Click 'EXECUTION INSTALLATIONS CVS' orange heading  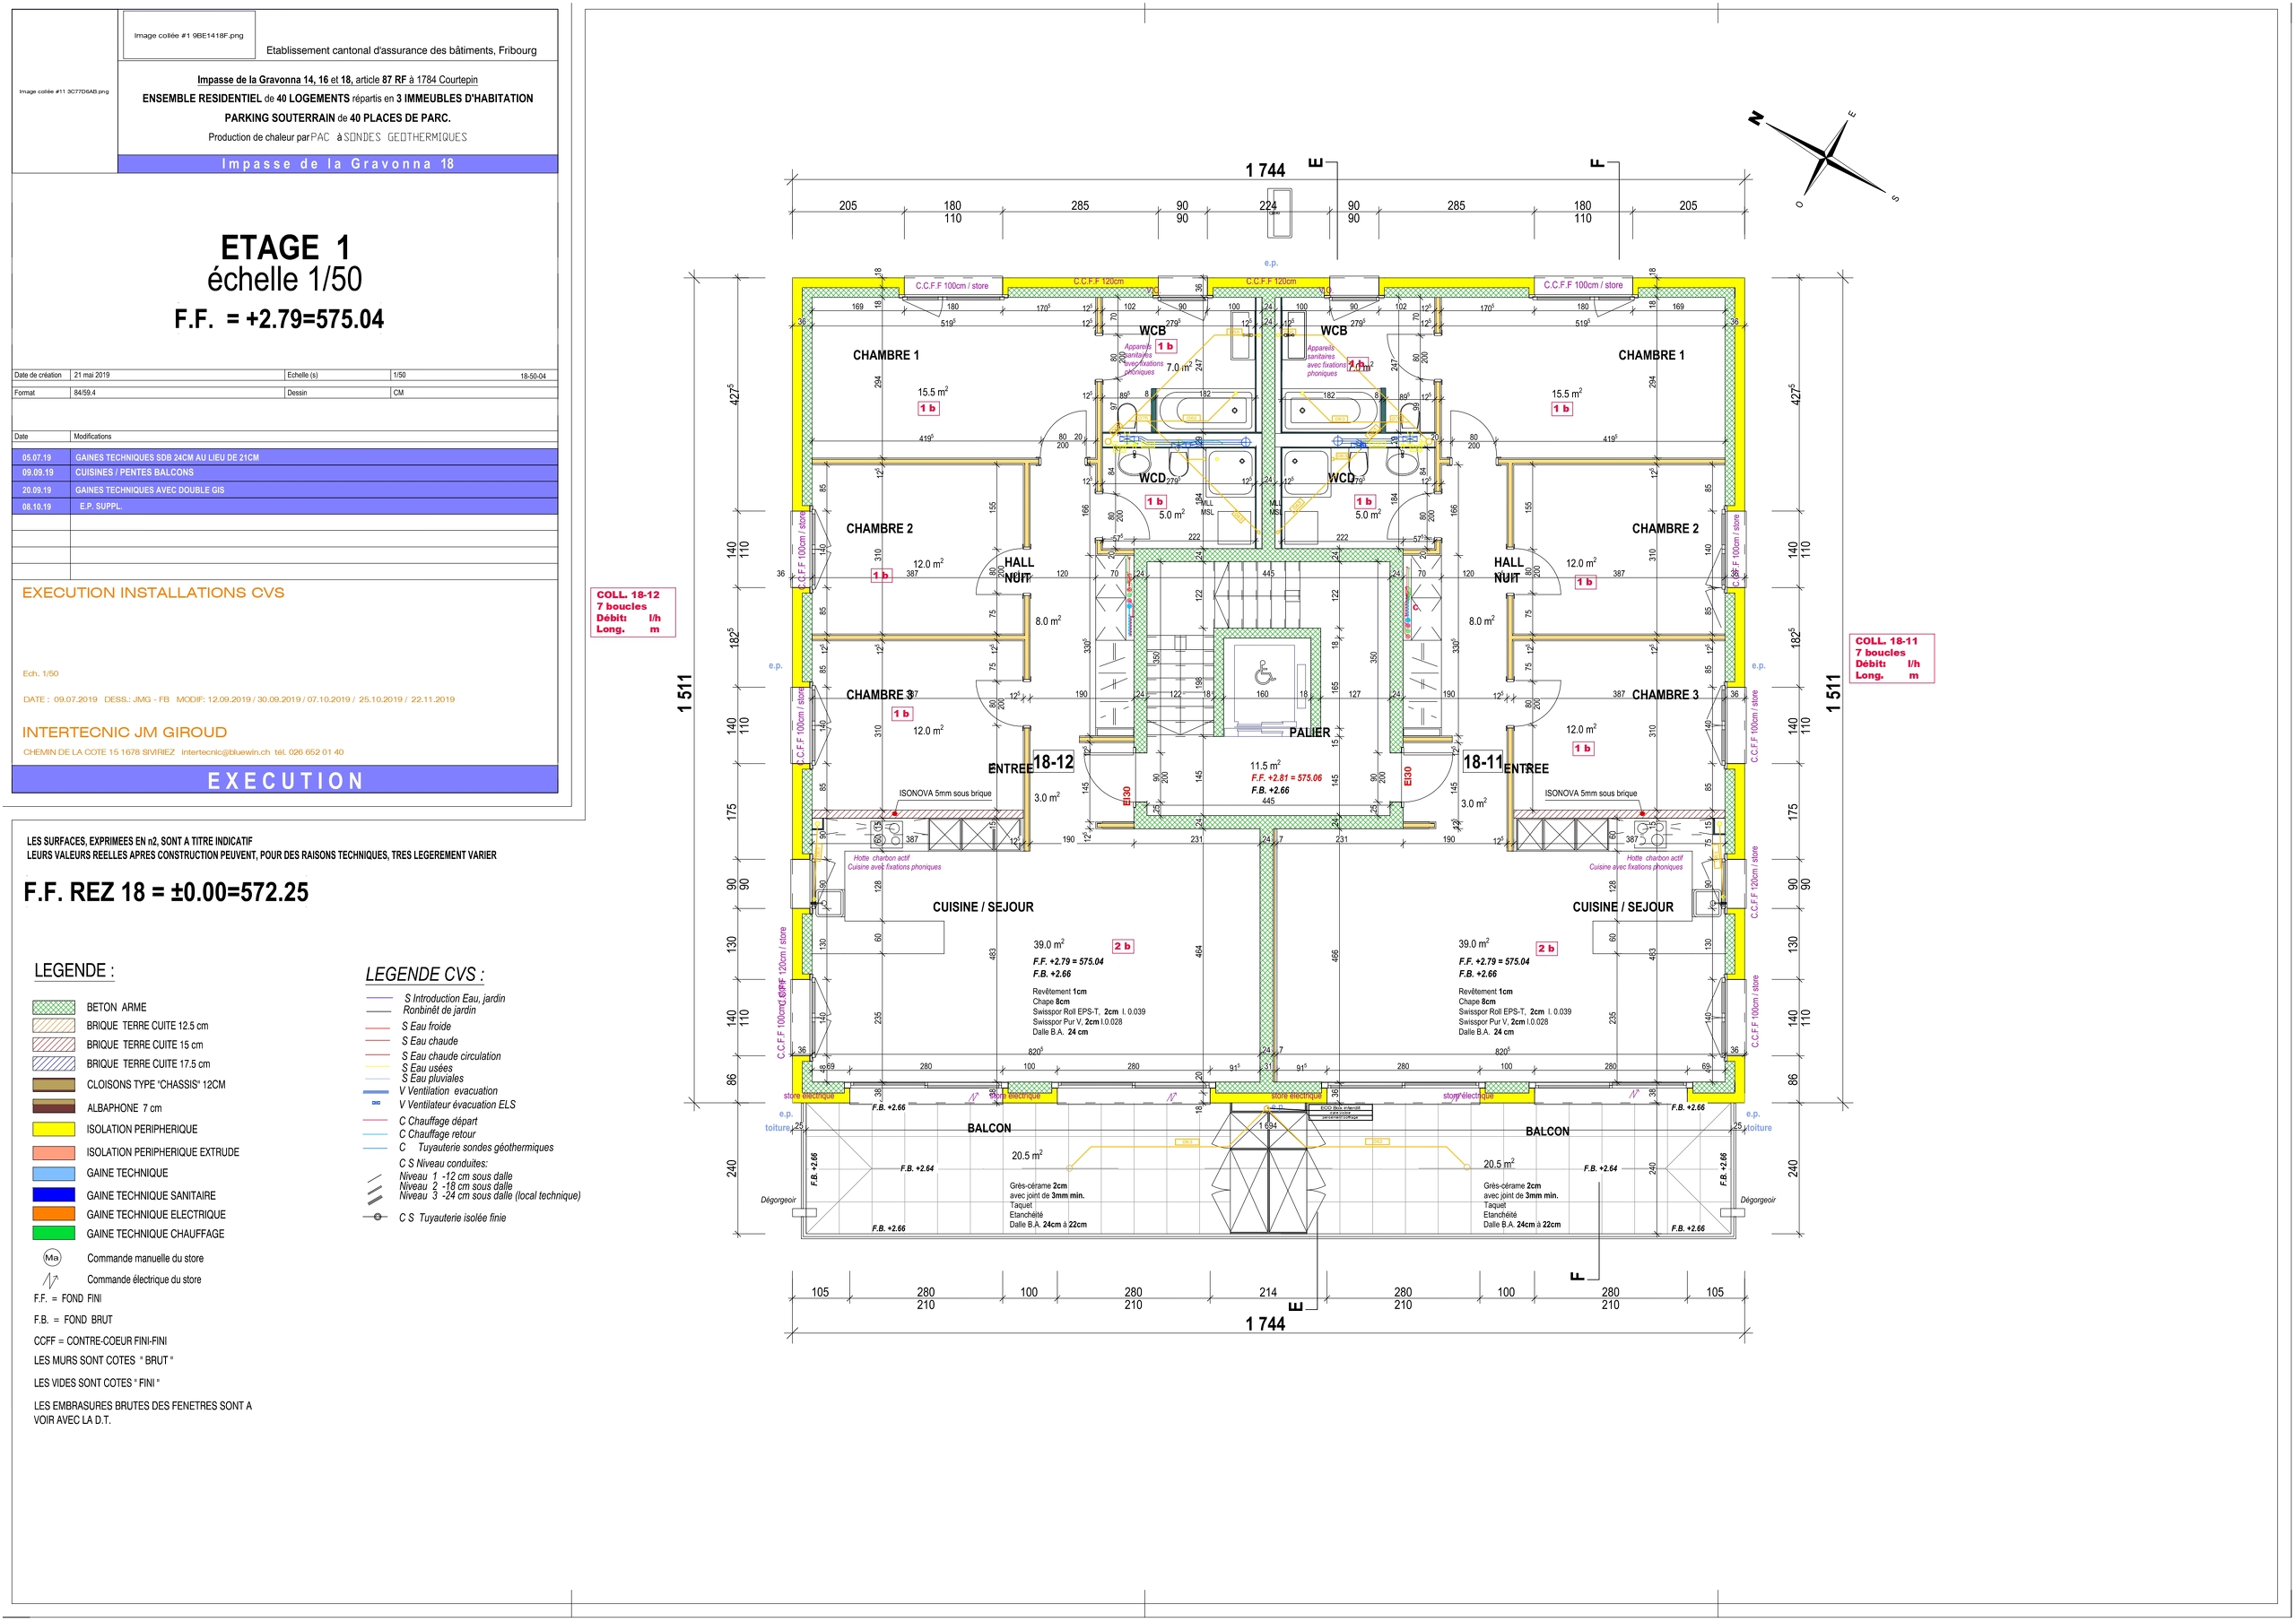(153, 593)
